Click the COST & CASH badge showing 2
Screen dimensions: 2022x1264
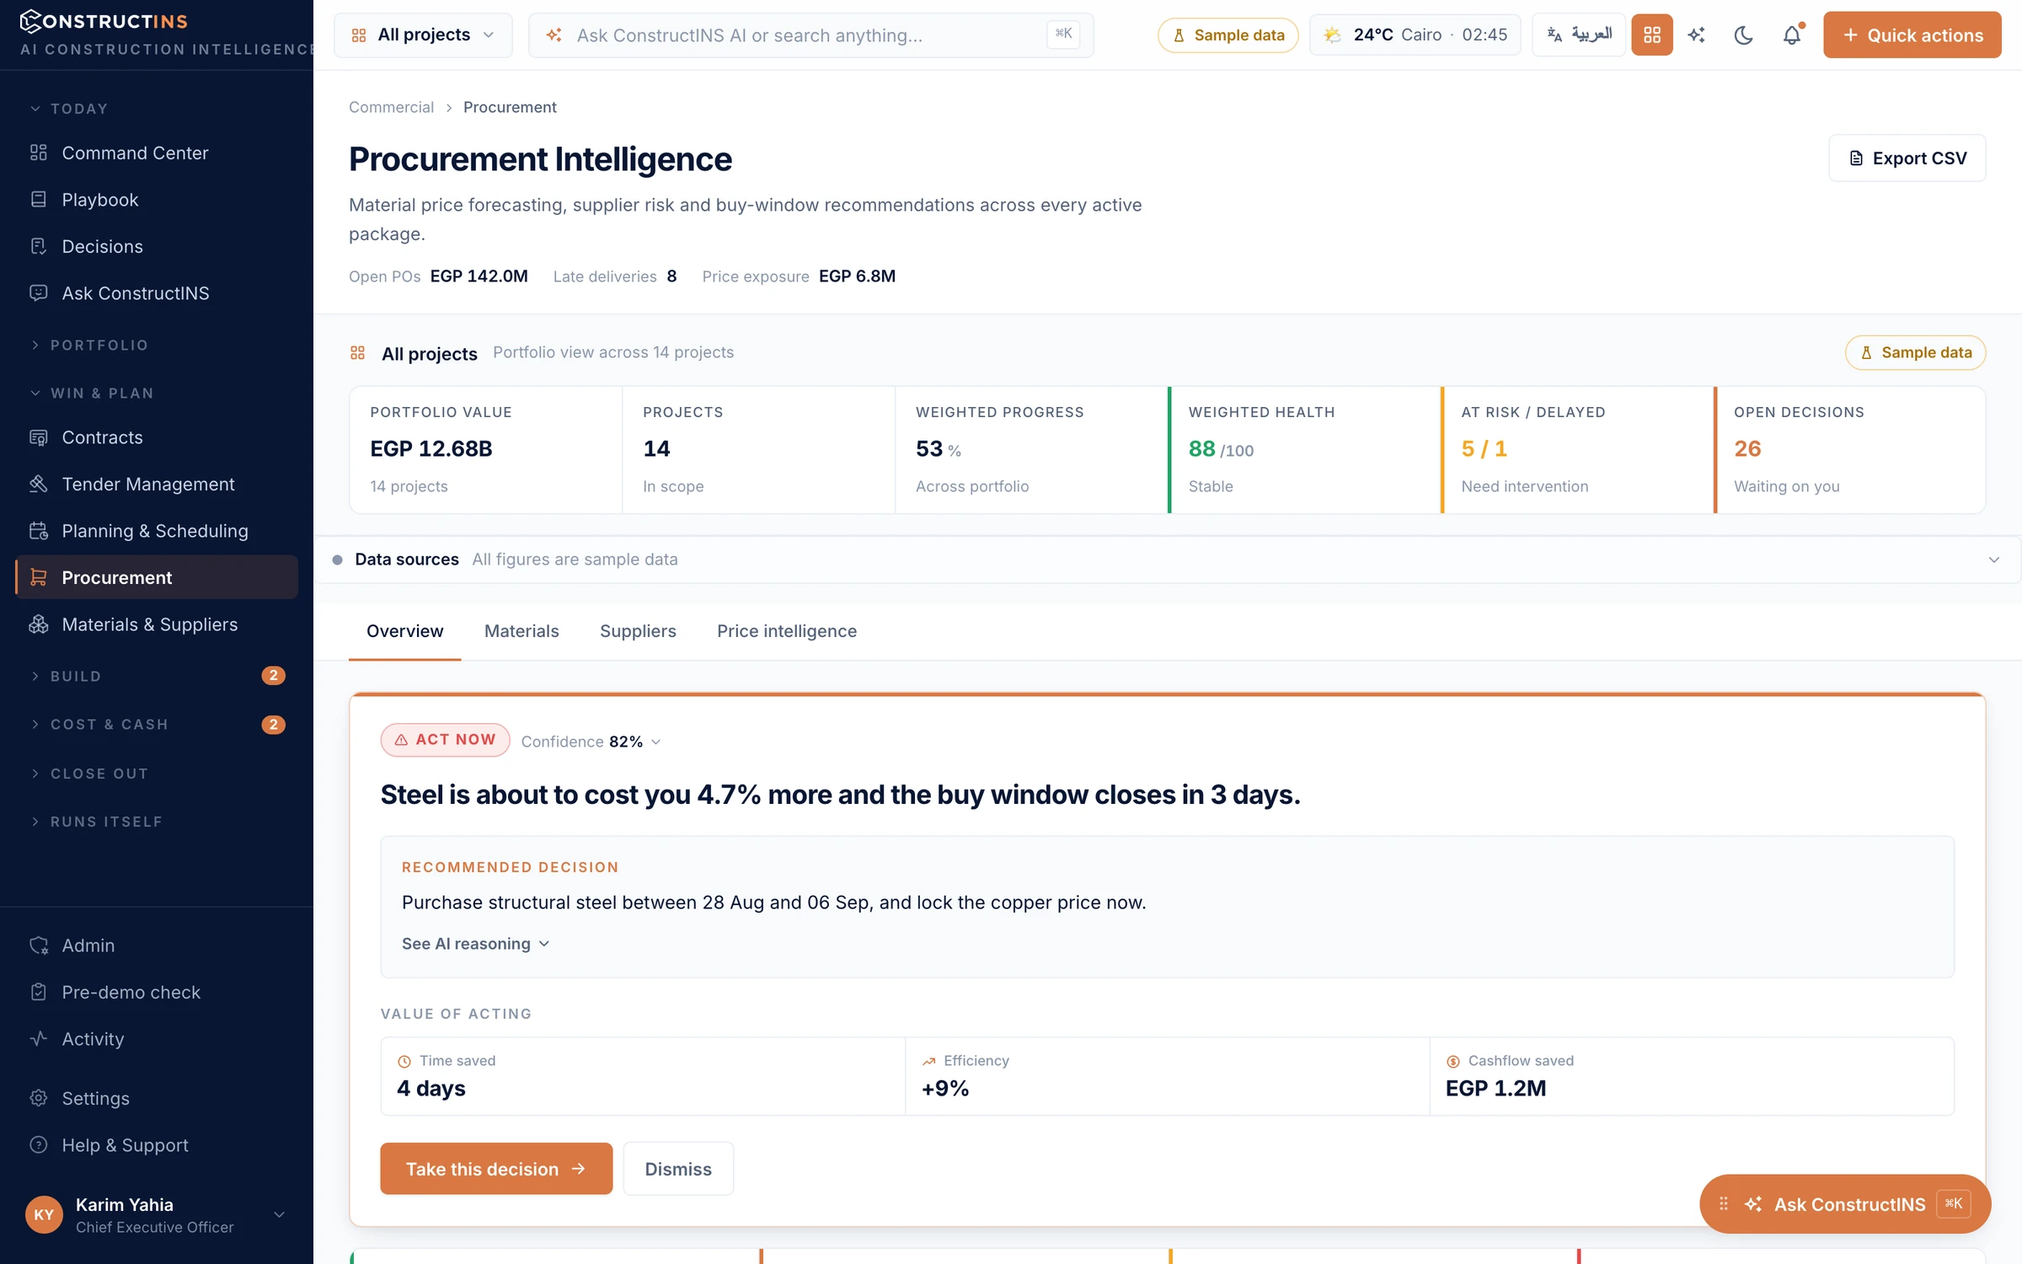coord(273,725)
